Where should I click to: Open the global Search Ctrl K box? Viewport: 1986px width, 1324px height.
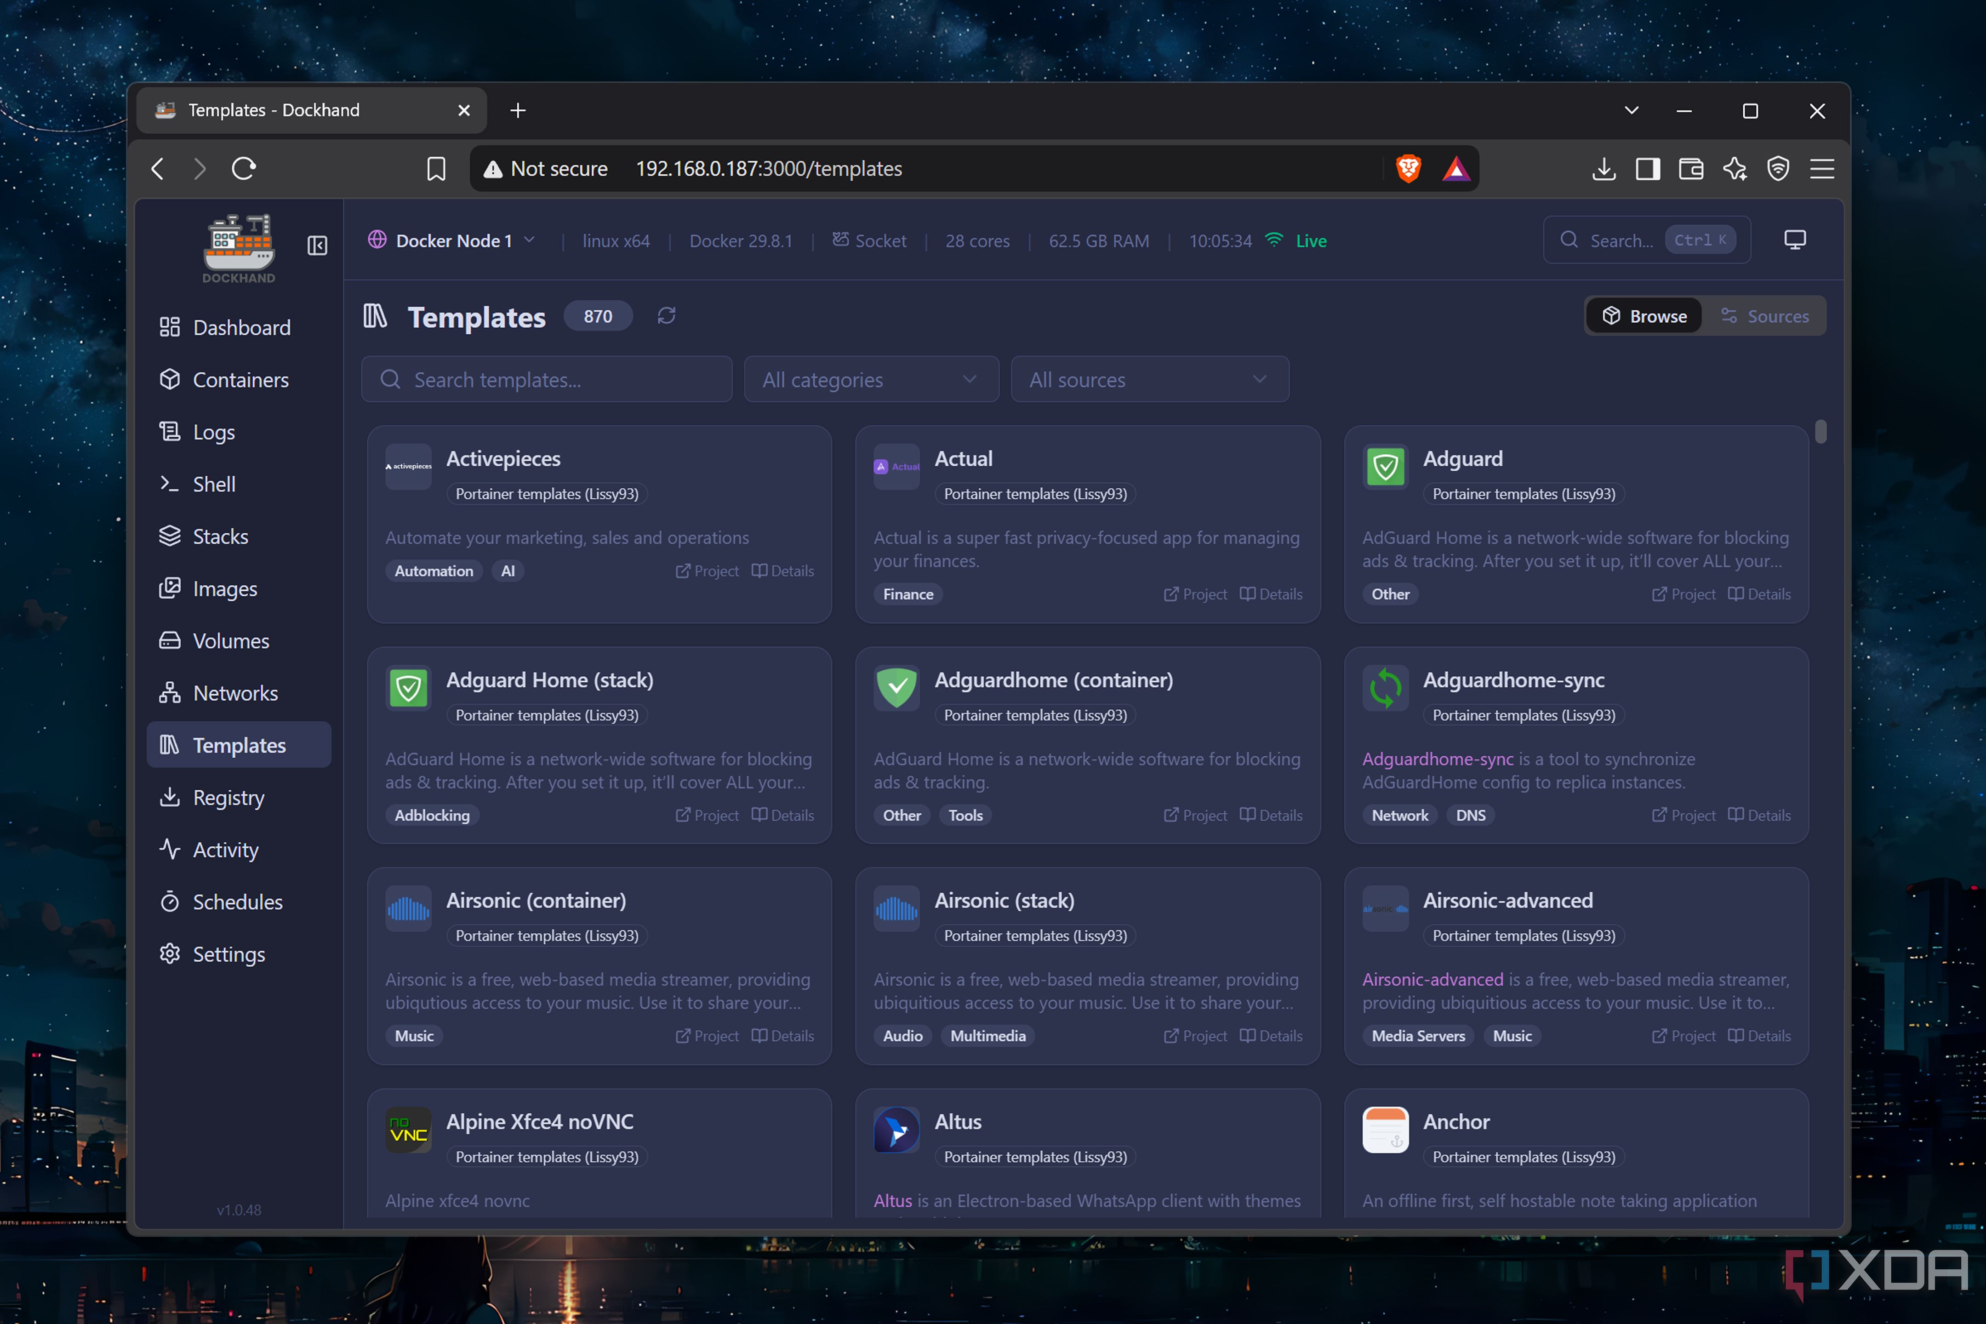coord(1647,240)
